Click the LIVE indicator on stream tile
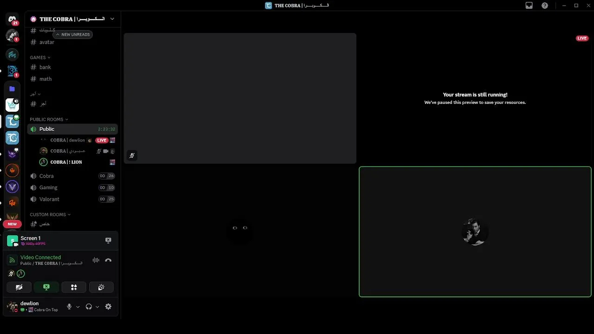Viewport: 594px width, 334px height. pos(582,38)
